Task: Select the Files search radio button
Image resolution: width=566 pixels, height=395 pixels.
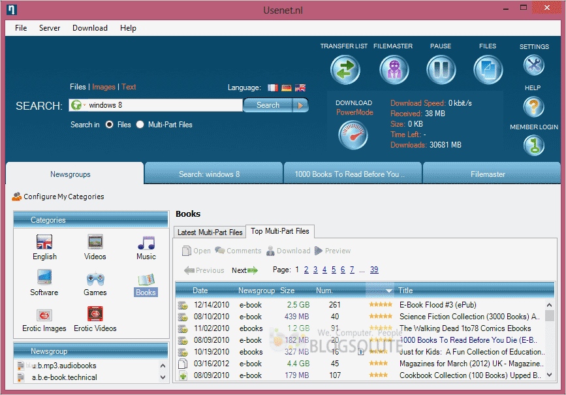Action: [109, 125]
